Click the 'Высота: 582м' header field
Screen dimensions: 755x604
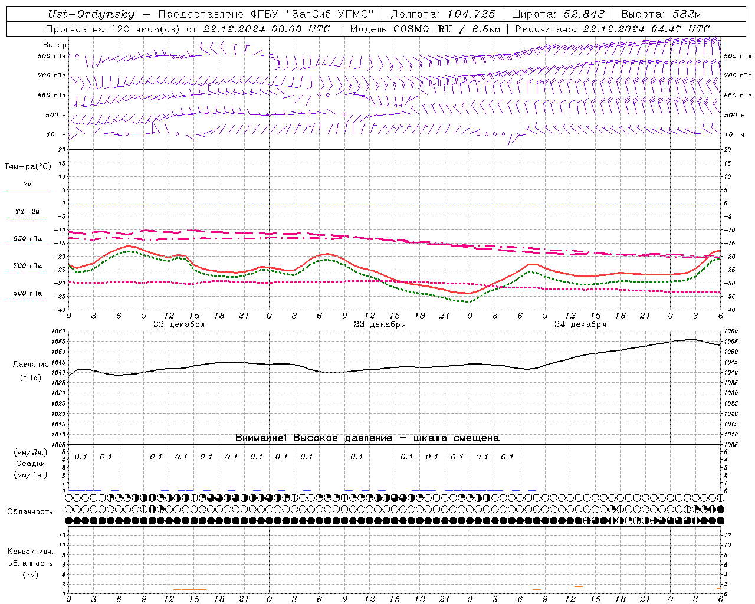(x=661, y=15)
